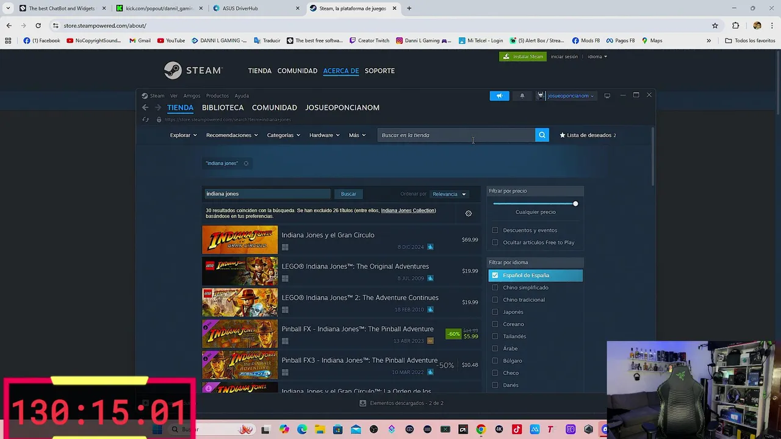Open the JOSUEOPONCIANOM profile tab

tap(342, 107)
